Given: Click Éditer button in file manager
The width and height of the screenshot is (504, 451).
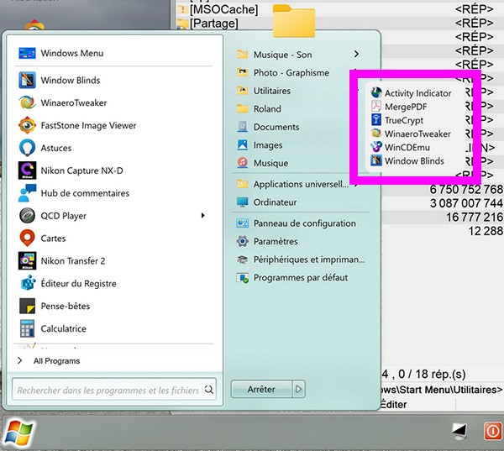Looking at the screenshot, I should click(394, 404).
